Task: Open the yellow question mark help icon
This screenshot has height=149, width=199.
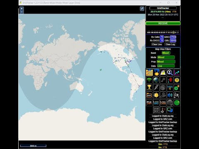Action: tap(177, 80)
